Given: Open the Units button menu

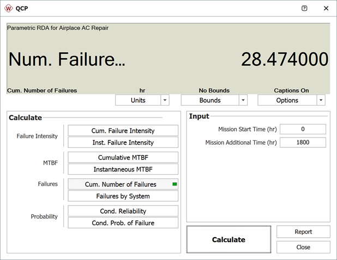Looking at the screenshot, I should pyautogui.click(x=138, y=100).
